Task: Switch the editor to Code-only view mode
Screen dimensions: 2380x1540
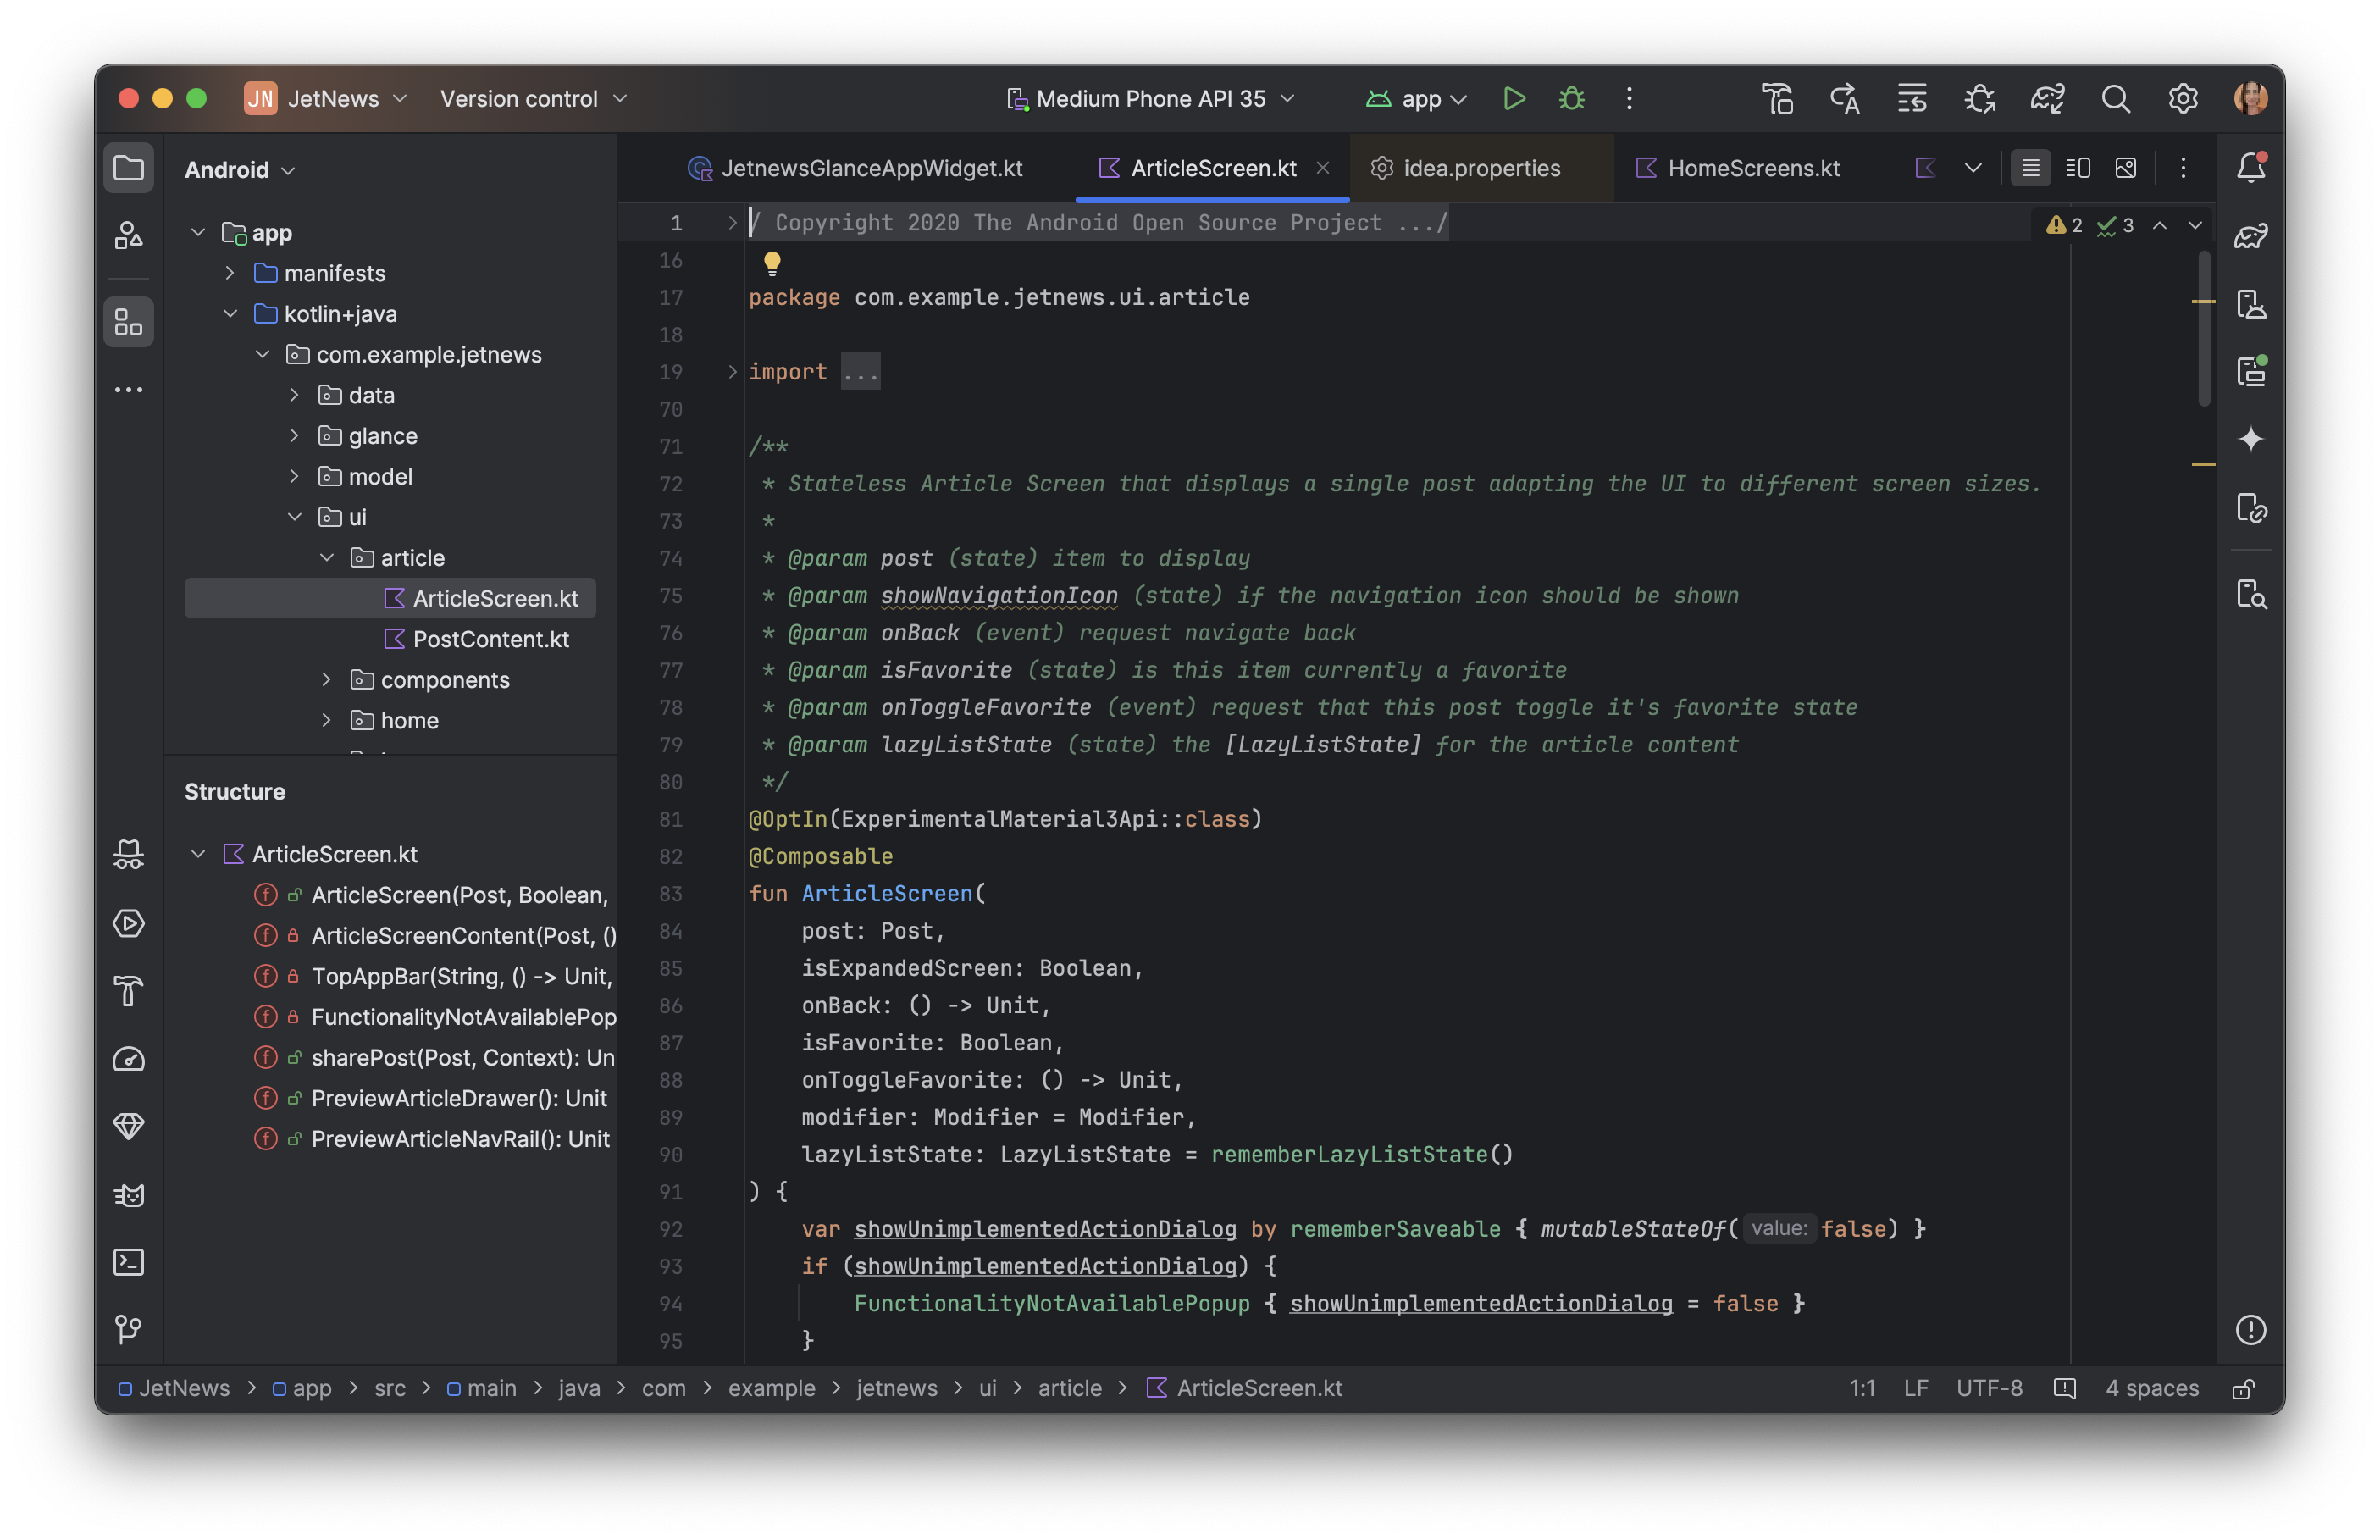Action: click(2030, 168)
